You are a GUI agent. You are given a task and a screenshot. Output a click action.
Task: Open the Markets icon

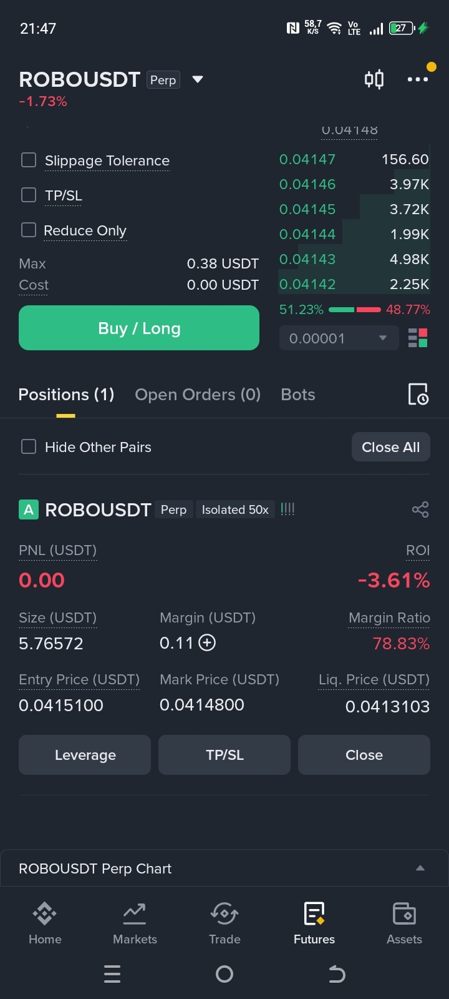pos(135,923)
